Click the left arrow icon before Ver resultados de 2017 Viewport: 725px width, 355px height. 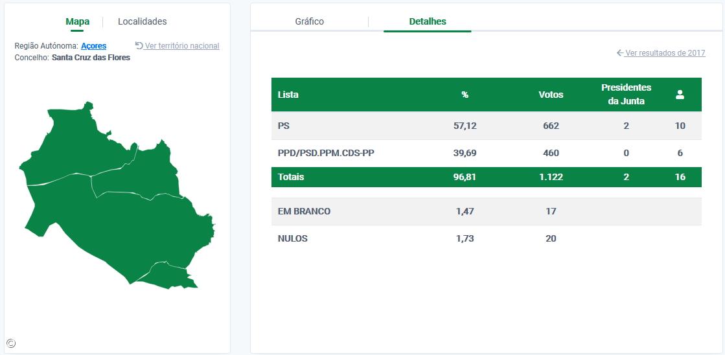(620, 53)
